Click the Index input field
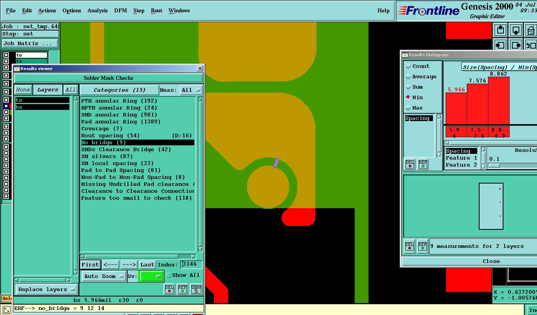Image resolution: width=537 pixels, height=315 pixels. (192, 264)
